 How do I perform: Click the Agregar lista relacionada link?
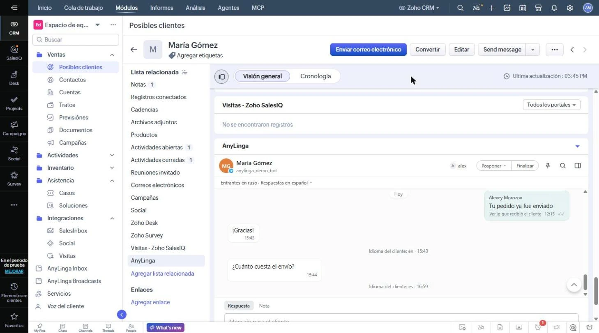click(162, 274)
